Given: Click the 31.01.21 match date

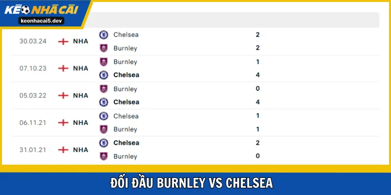Looking at the screenshot, I should coord(33,150).
